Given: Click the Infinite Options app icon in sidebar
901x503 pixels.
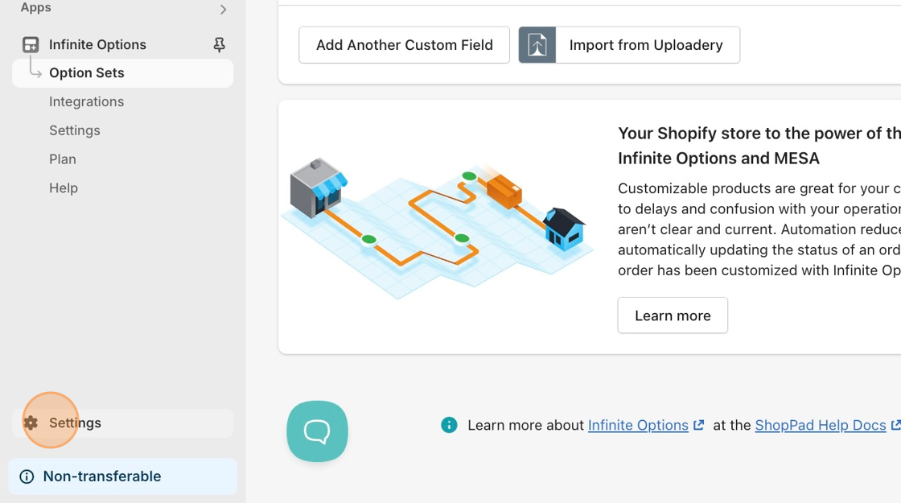Looking at the screenshot, I should tap(31, 44).
